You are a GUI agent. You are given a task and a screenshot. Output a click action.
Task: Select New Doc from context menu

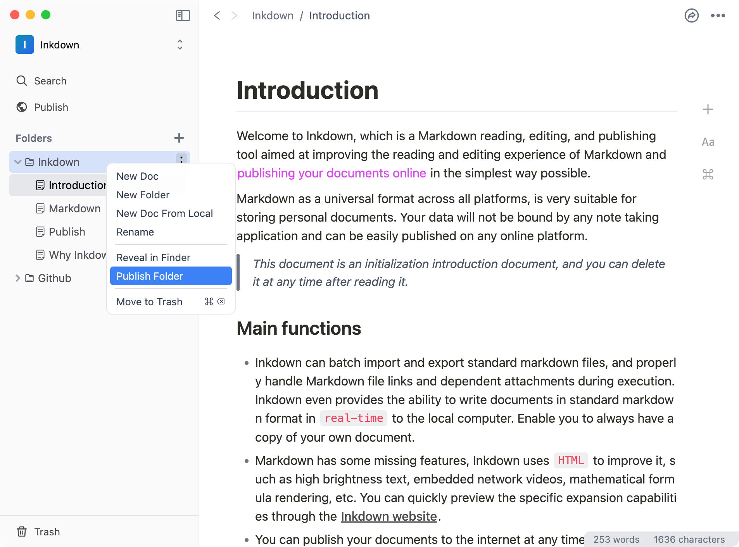pyautogui.click(x=137, y=176)
